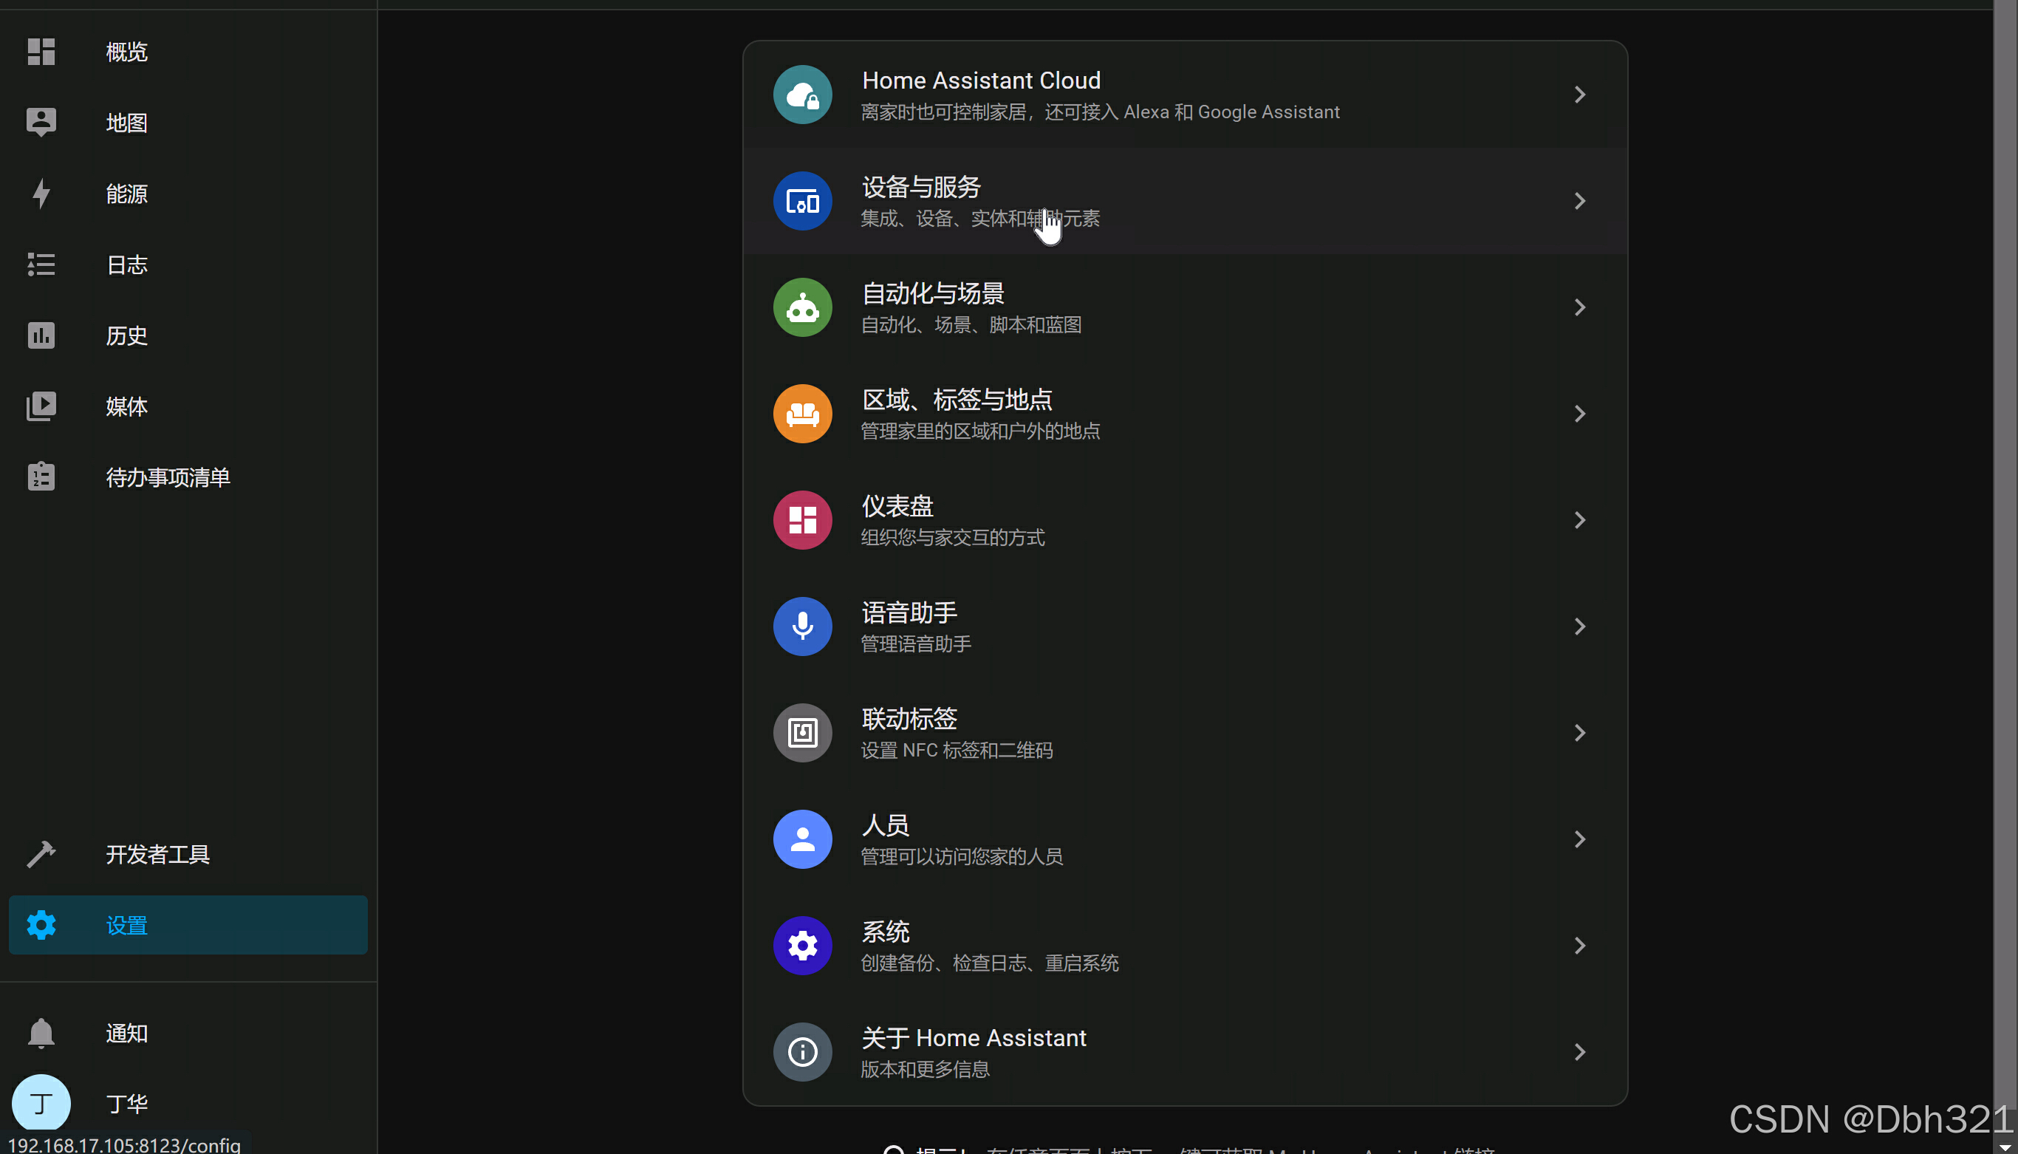Open the 通知 bell icon
This screenshot has width=2018, height=1154.
coord(41,1033)
